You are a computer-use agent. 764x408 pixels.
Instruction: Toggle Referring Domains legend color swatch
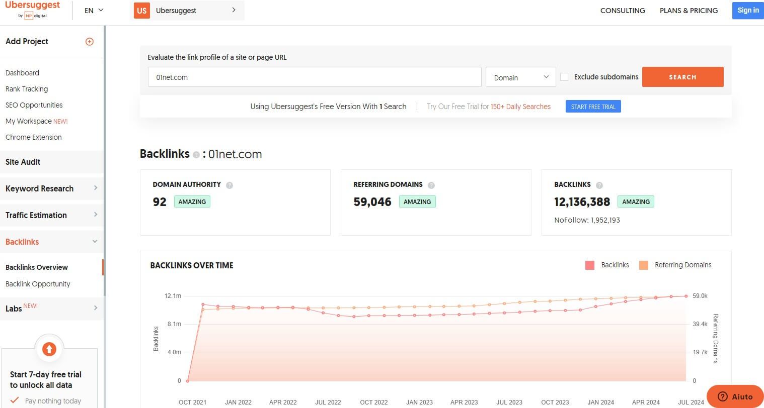644,265
